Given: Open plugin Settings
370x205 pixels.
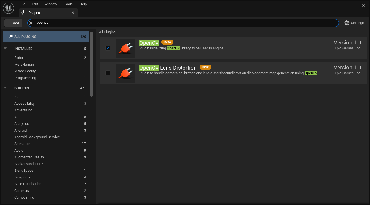Looking at the screenshot, I should [354, 23].
